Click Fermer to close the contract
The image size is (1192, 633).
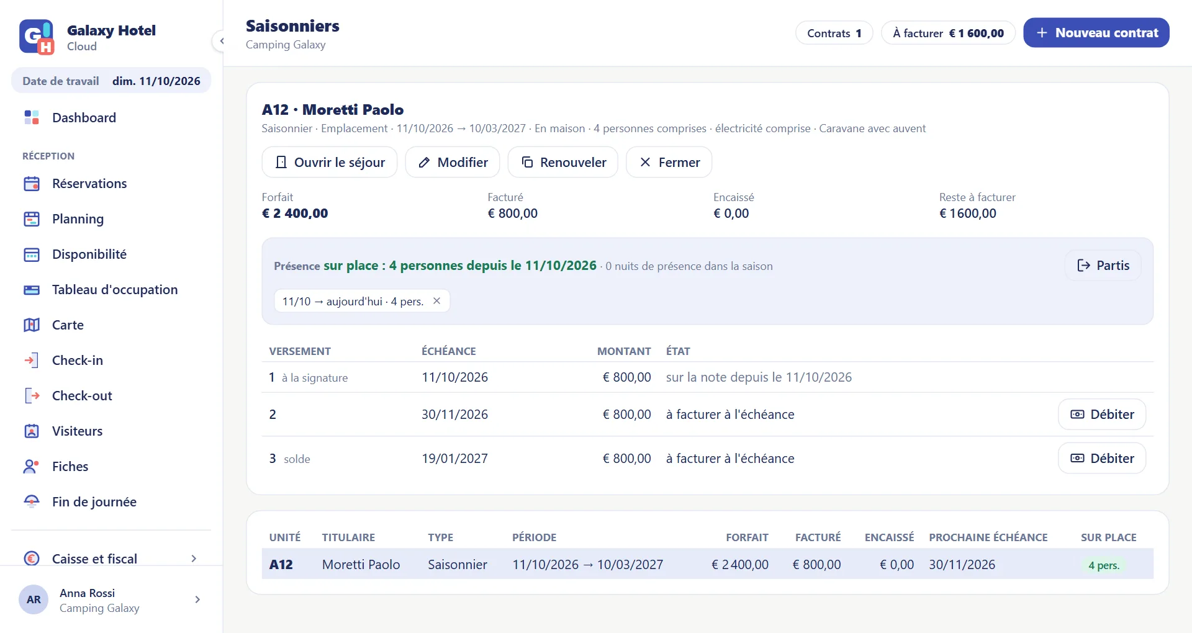coord(669,162)
